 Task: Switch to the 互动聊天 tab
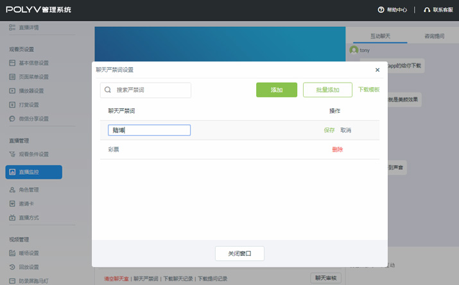(380, 37)
